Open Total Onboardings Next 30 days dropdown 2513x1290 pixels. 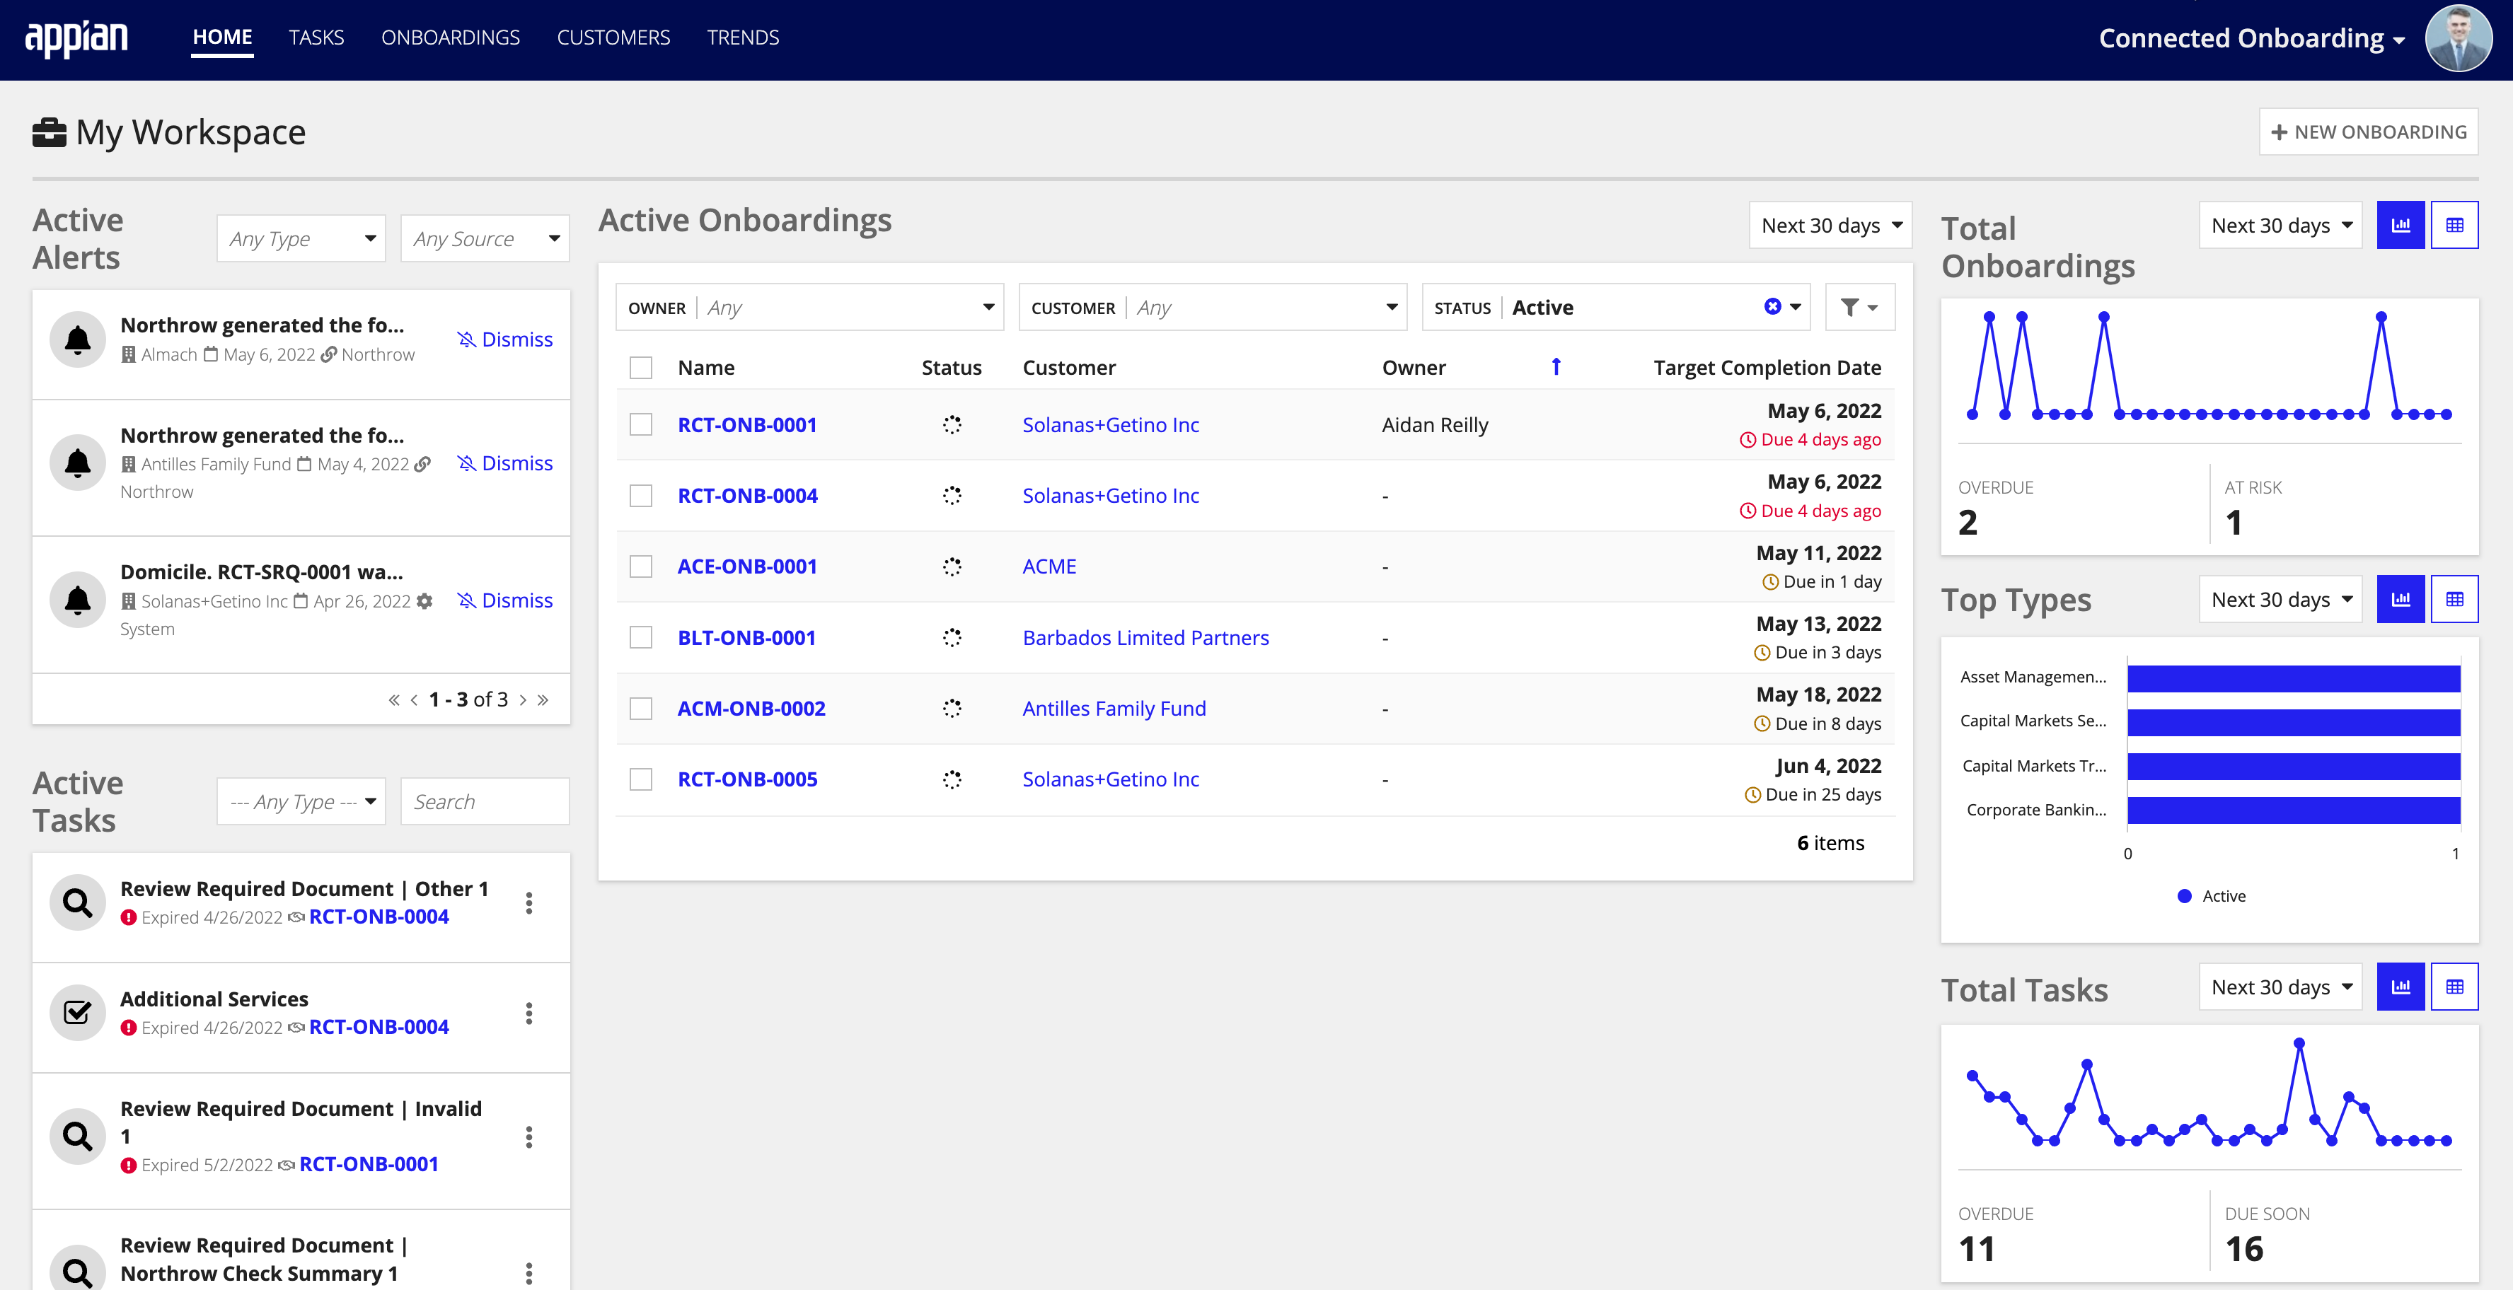point(2281,225)
